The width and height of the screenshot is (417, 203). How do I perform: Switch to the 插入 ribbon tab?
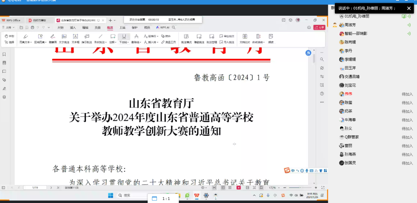pyautogui.click(x=73, y=27)
